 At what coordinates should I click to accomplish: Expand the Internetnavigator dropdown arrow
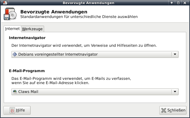175,54
